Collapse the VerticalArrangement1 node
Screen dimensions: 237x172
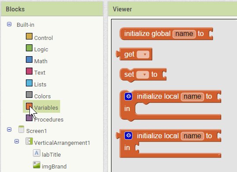[x=17, y=141]
